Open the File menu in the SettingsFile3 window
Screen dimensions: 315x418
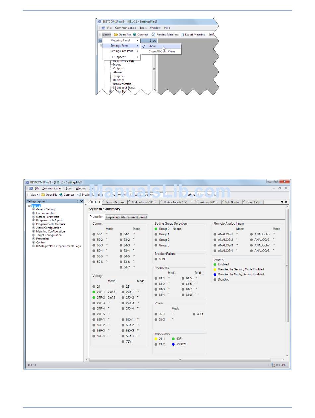click(x=37, y=188)
